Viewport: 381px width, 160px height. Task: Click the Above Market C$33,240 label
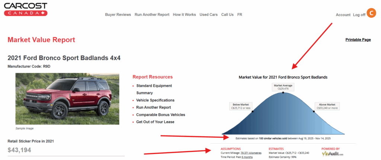327,106
